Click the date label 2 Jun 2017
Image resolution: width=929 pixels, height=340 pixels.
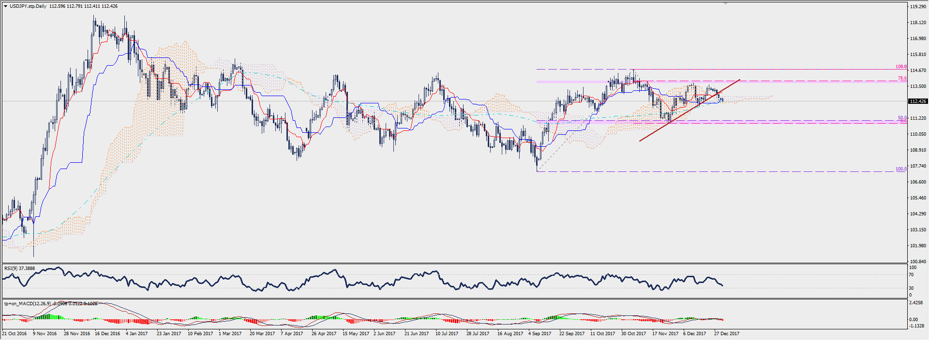click(385, 334)
